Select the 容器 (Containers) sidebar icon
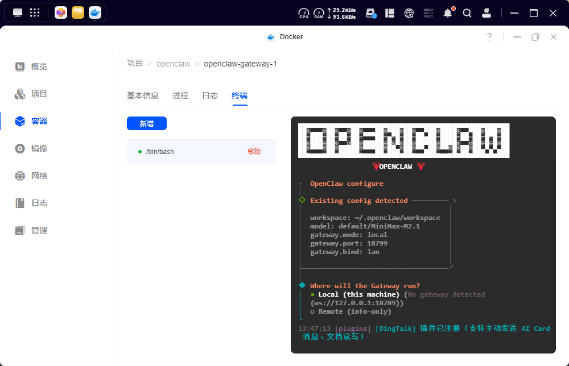The image size is (569, 366). tap(34, 120)
